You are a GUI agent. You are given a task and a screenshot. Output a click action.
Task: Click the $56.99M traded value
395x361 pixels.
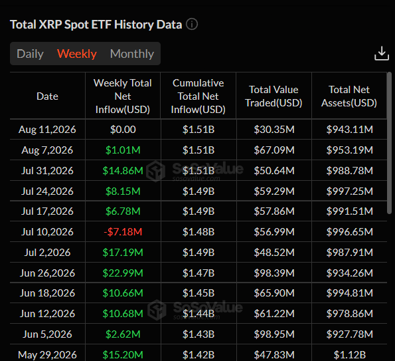(274, 232)
